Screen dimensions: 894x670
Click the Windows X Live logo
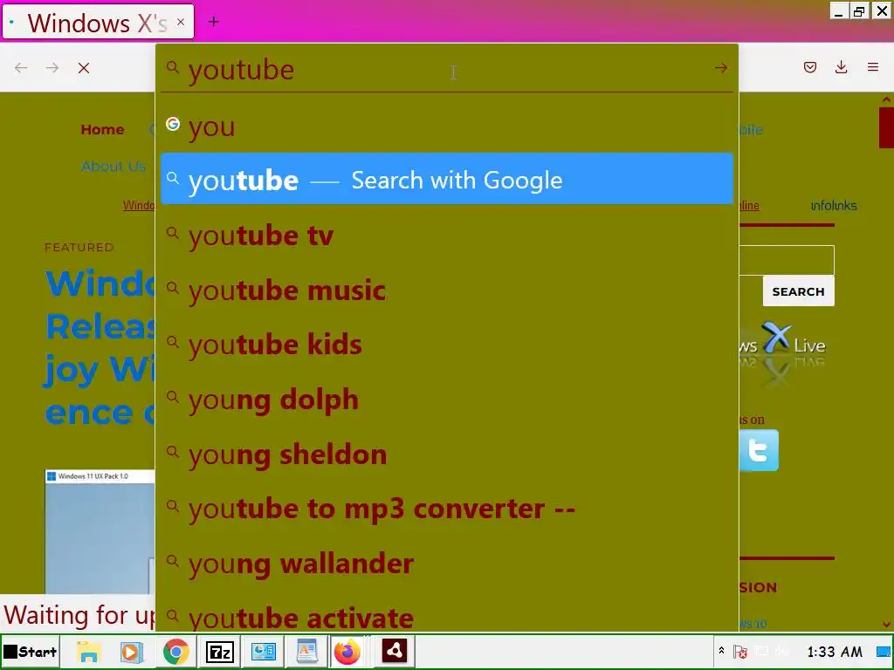[x=782, y=344]
